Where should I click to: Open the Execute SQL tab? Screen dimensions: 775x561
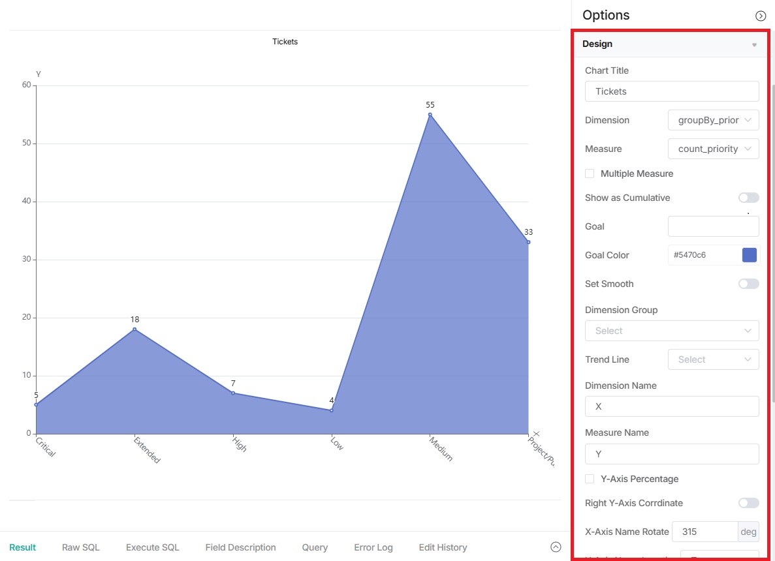152,547
